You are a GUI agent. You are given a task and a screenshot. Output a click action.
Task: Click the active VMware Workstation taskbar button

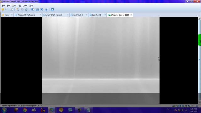tap(52, 110)
